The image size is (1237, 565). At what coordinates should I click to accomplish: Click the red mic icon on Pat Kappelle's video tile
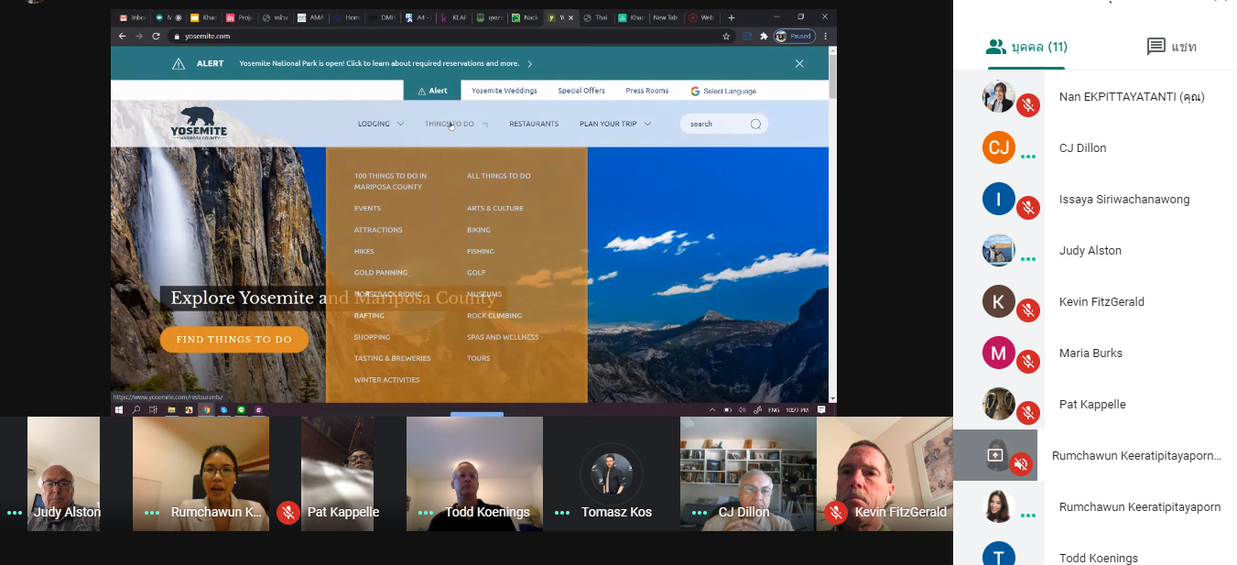(288, 513)
